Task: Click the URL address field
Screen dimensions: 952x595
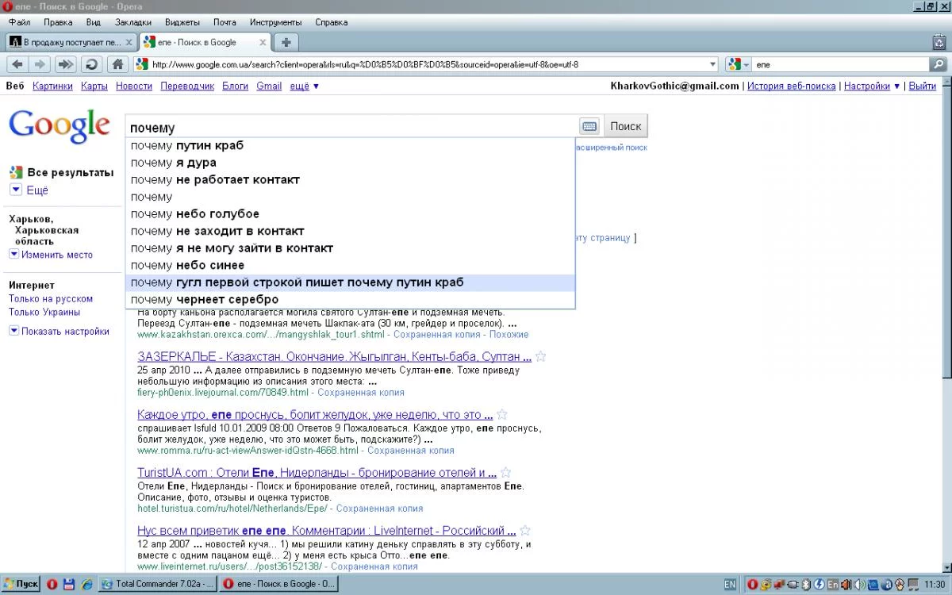Action: pos(427,64)
